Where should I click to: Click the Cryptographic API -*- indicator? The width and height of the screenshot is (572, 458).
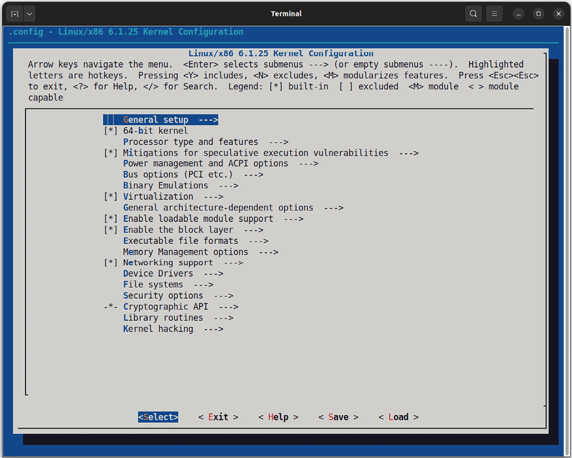point(110,307)
